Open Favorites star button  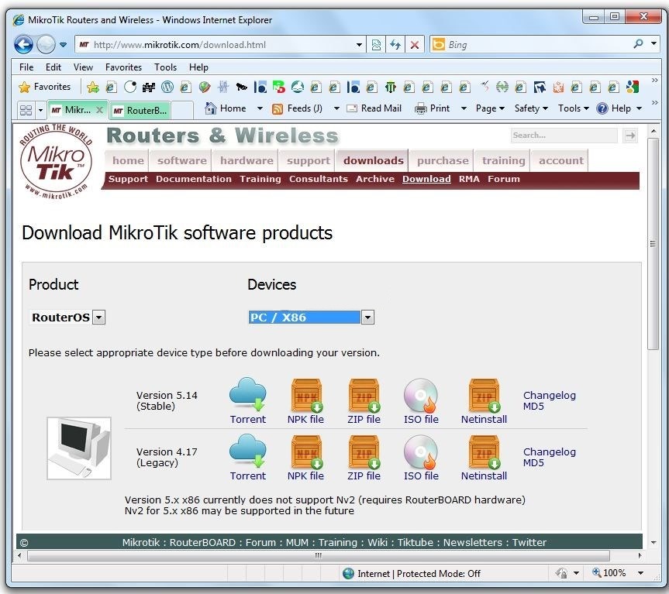tap(44, 87)
